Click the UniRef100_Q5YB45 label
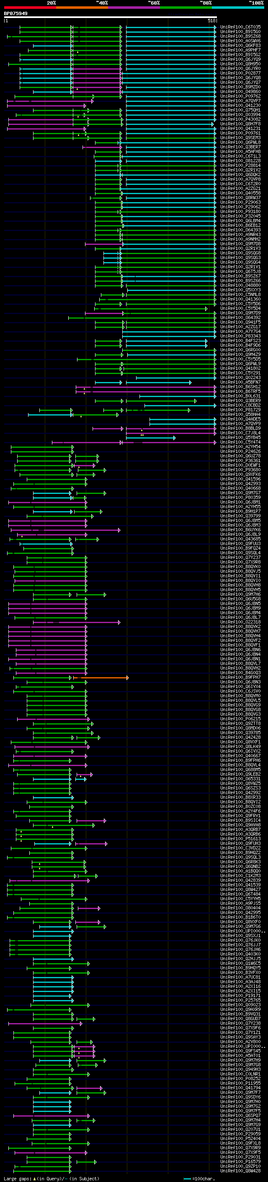This screenshot has height=1182, width=268. pyautogui.click(x=240, y=437)
